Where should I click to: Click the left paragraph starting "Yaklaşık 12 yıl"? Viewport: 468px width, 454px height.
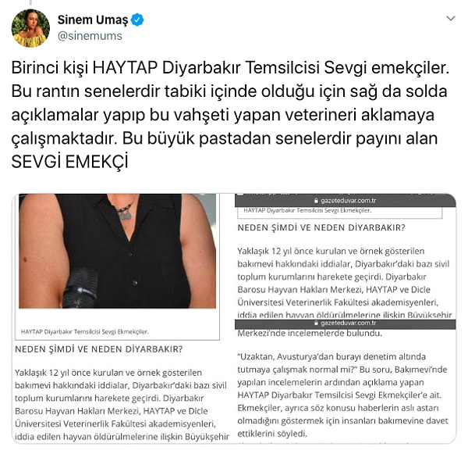pos(122,404)
